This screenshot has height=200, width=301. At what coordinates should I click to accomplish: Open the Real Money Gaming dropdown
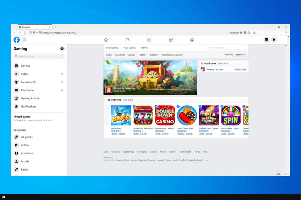pyautogui.click(x=173, y=55)
